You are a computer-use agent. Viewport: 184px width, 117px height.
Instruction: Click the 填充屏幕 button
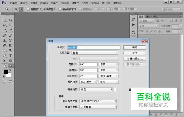130,9
